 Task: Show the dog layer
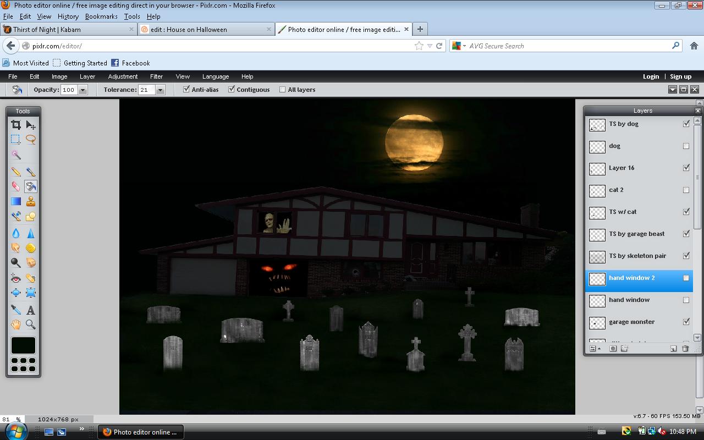(x=686, y=146)
